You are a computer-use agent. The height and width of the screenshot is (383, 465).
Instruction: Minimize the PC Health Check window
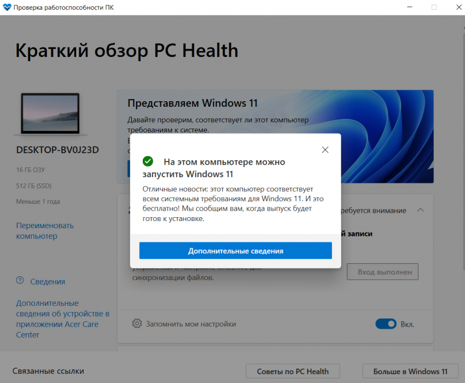409,7
